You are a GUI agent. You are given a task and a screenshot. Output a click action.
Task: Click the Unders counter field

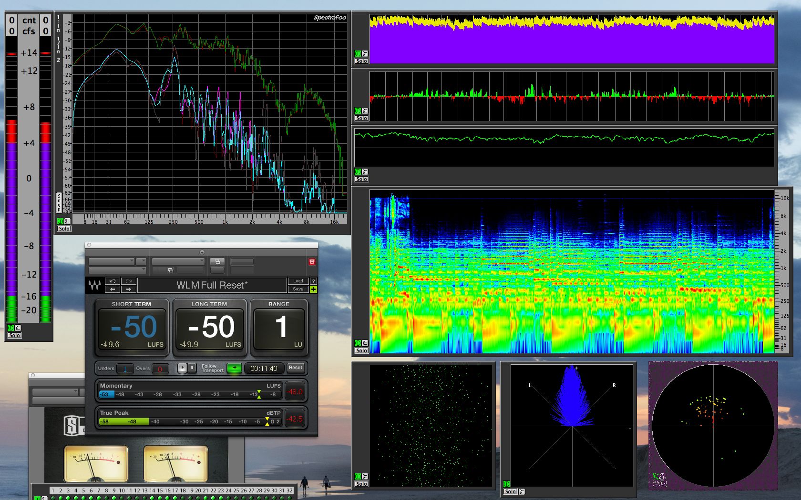(x=125, y=369)
